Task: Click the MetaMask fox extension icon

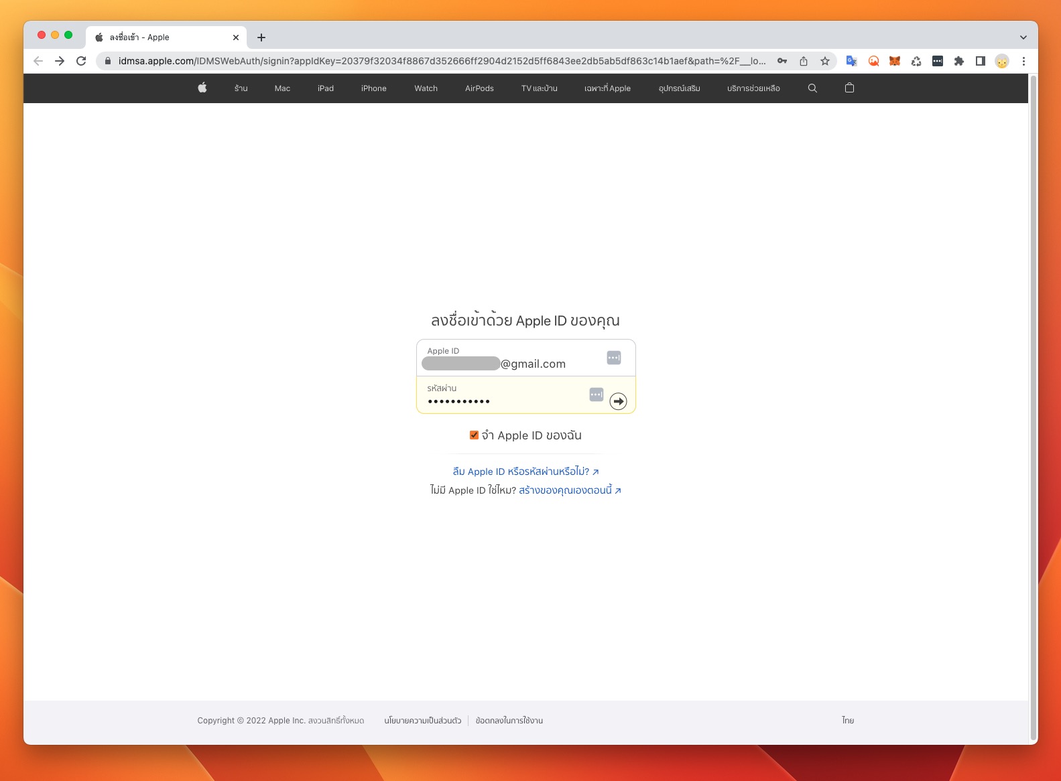Action: (x=895, y=61)
